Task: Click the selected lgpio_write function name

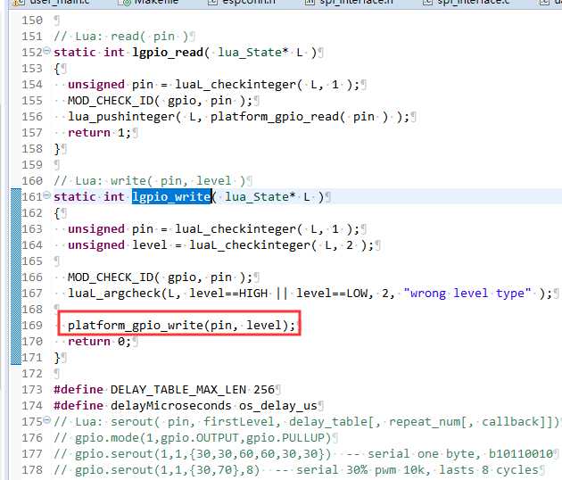Action: tap(171, 196)
